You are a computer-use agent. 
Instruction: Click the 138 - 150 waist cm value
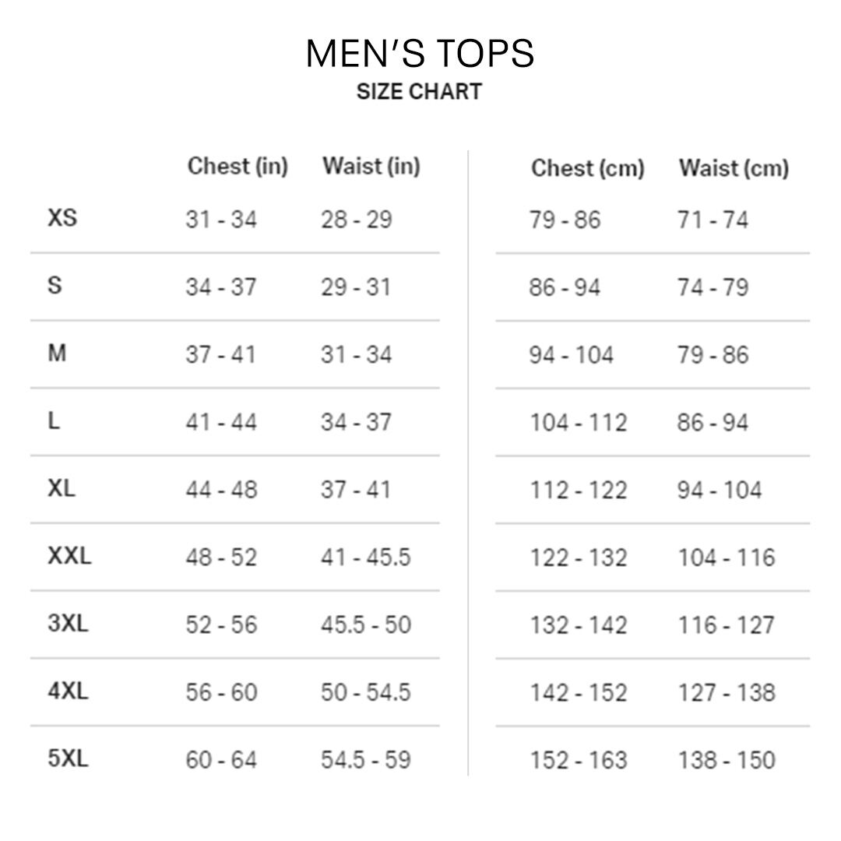(x=726, y=761)
